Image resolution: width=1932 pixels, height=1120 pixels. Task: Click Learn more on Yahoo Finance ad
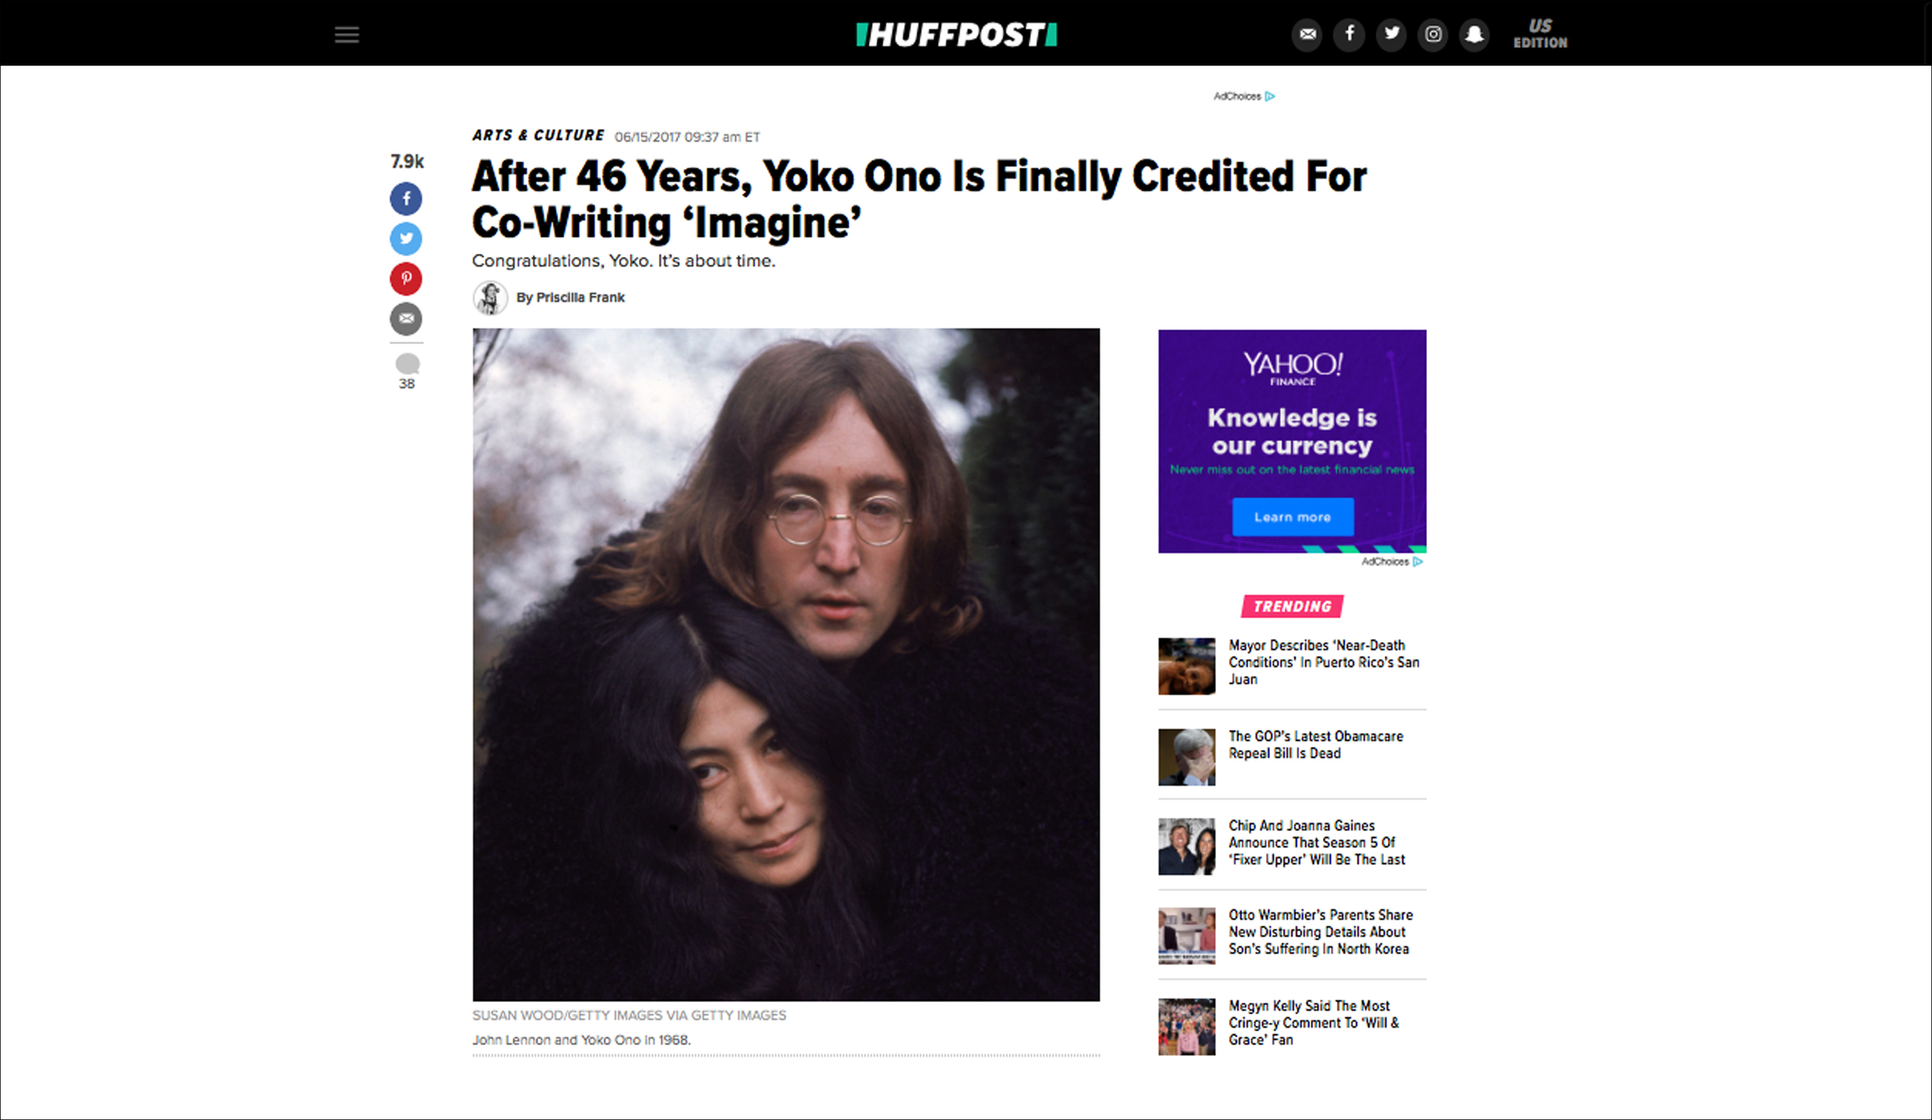pyautogui.click(x=1293, y=517)
